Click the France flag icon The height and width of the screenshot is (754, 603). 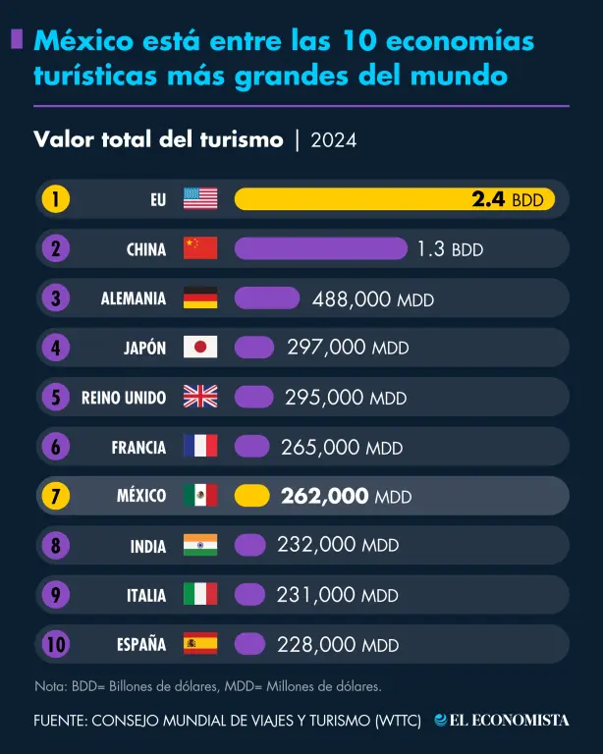(200, 447)
